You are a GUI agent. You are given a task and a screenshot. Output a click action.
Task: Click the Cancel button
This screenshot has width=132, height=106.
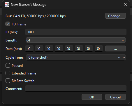[115, 97]
